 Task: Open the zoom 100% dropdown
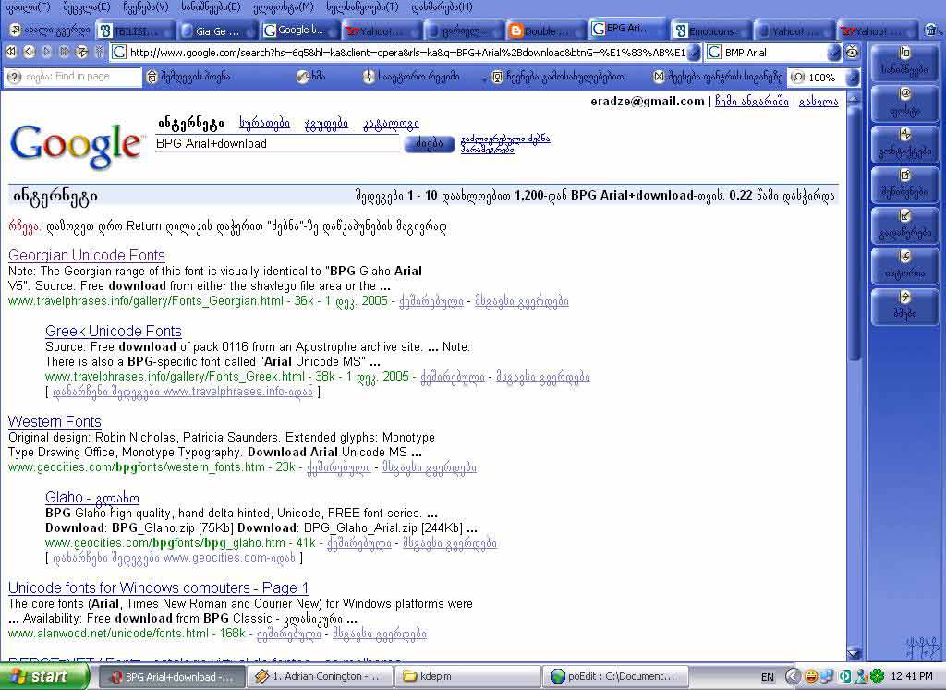tap(852, 78)
